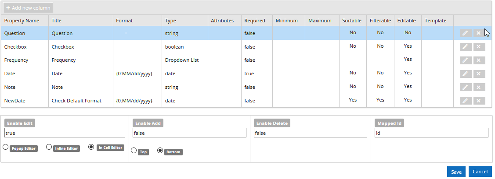
Task: Save the grid configuration
Action: (x=456, y=172)
